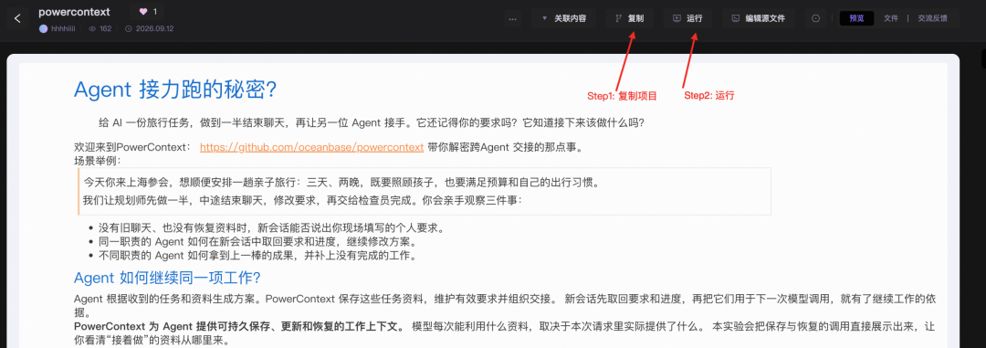Open the author hhhhiiii profile
Image resolution: width=986 pixels, height=348 pixels.
(x=62, y=29)
